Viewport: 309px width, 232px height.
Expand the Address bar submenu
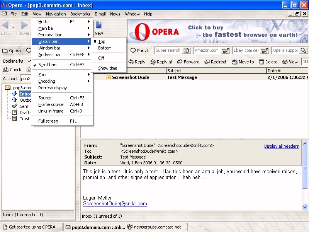tap(62, 55)
